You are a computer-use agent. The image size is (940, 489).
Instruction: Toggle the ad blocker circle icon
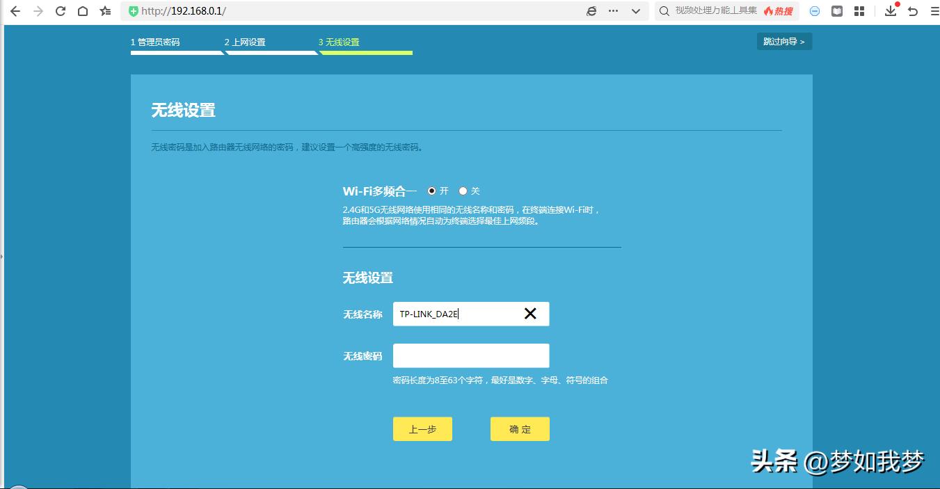pos(814,11)
